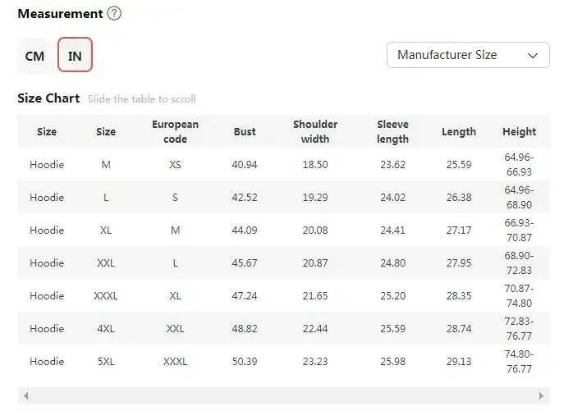Click the Size Chart heading
The image size is (564, 420).
[x=48, y=98]
